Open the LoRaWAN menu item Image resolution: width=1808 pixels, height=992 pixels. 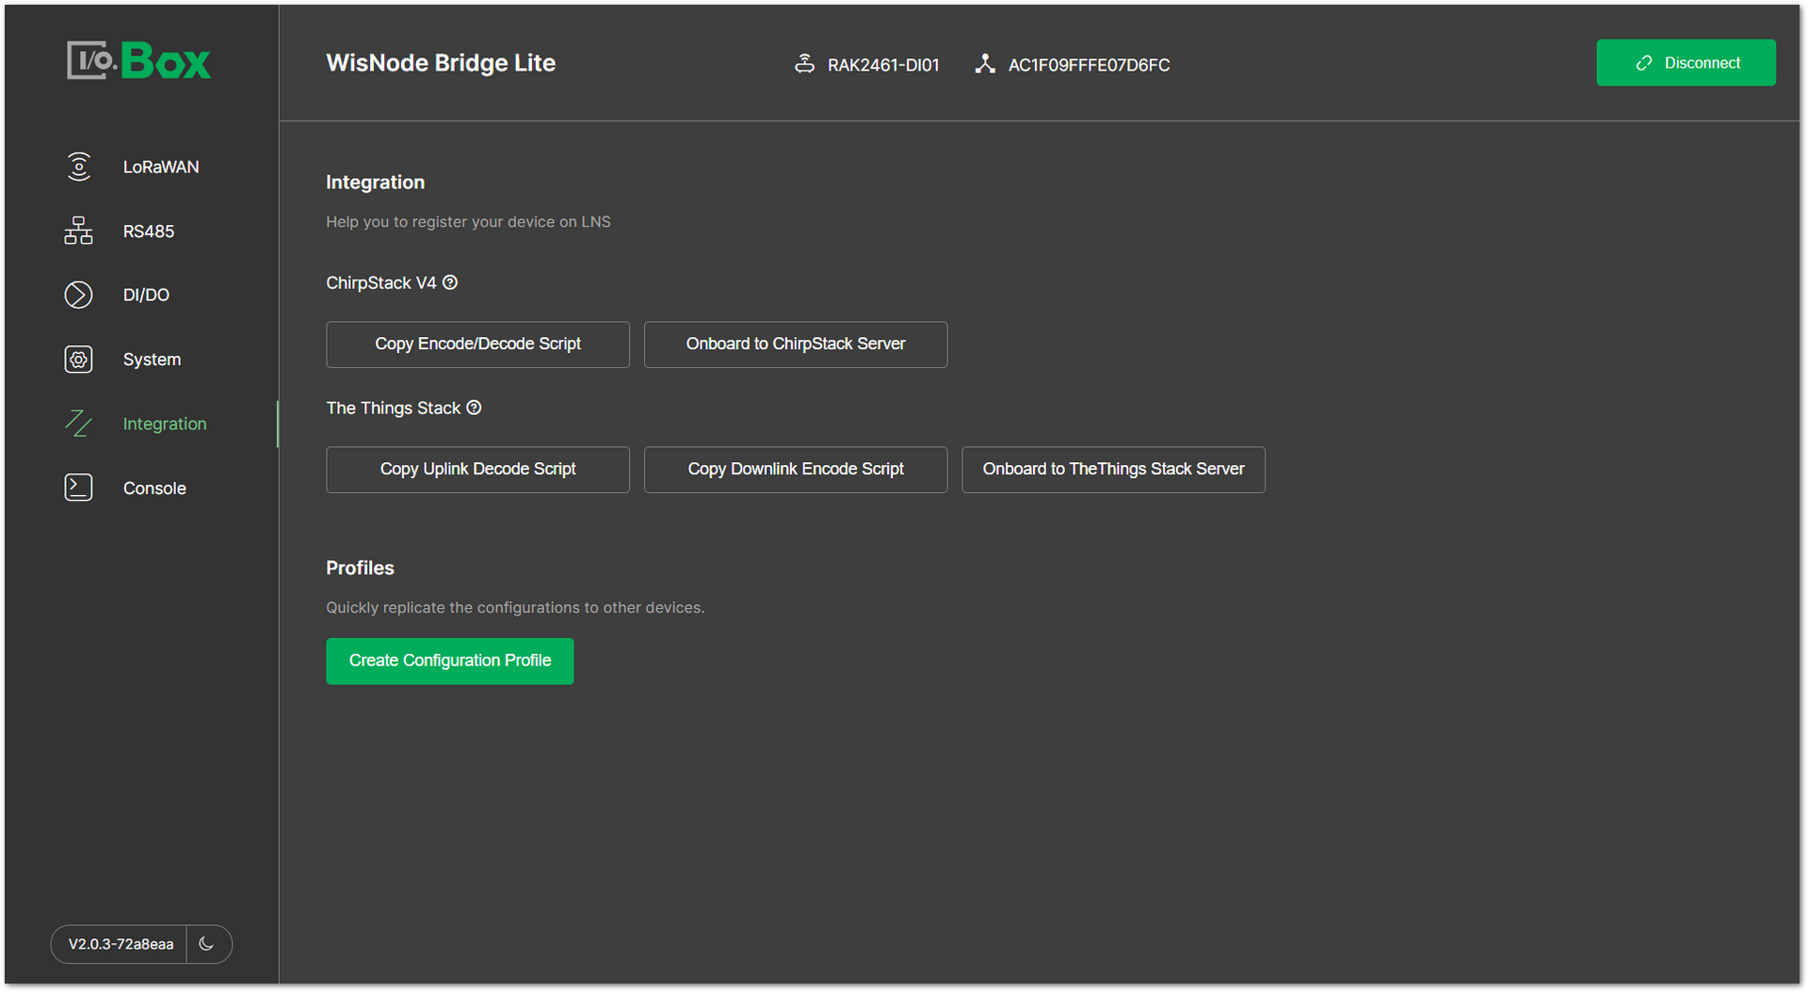point(161,167)
